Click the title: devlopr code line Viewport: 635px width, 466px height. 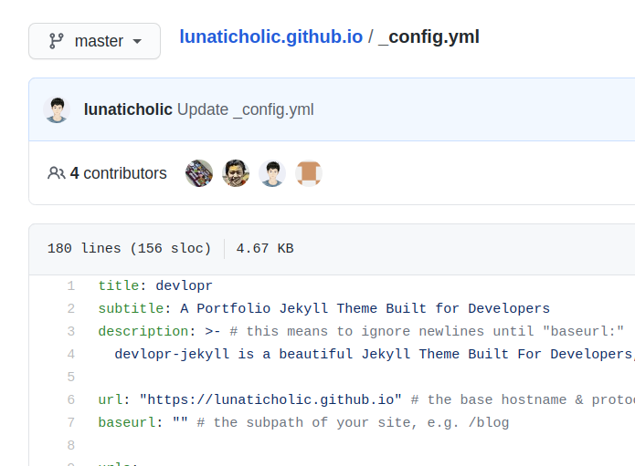tap(155, 285)
